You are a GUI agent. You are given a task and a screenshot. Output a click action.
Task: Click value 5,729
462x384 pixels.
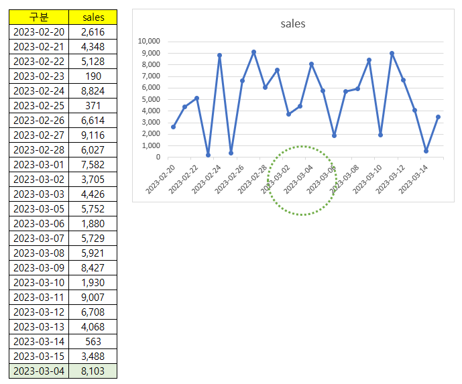point(93,238)
